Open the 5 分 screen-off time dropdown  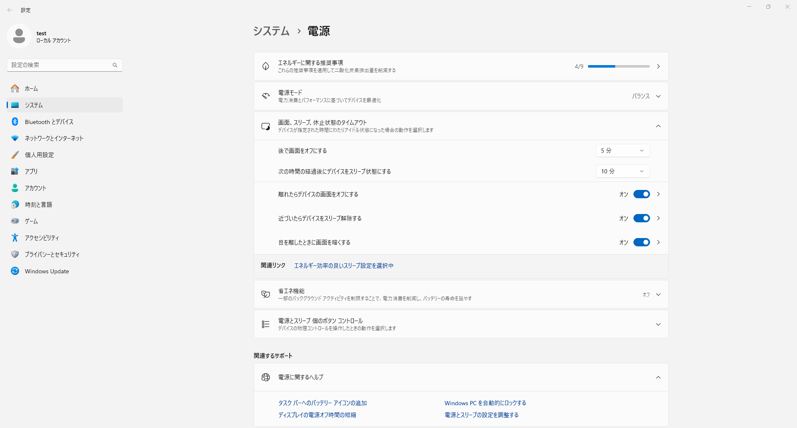pyautogui.click(x=623, y=151)
